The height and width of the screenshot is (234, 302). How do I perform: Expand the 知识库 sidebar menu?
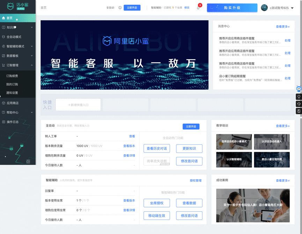pos(18,27)
